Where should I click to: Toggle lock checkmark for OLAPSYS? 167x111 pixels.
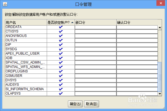[61, 94]
